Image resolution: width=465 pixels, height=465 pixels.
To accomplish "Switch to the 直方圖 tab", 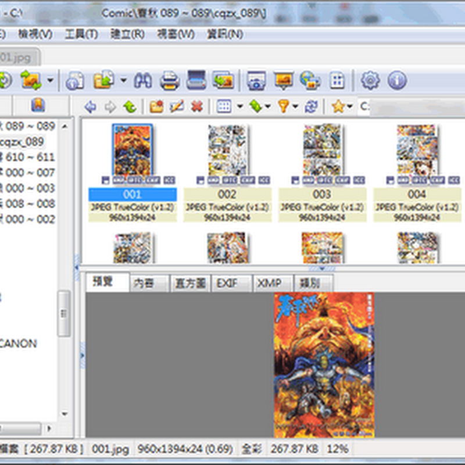I will click(x=190, y=283).
